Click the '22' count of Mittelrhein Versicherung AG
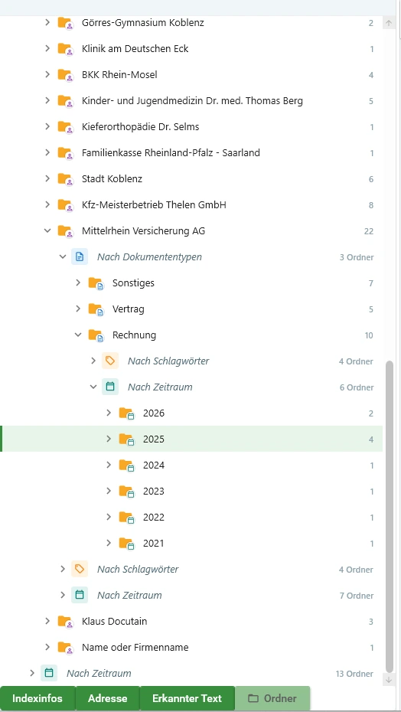The height and width of the screenshot is (712, 401). (368, 231)
